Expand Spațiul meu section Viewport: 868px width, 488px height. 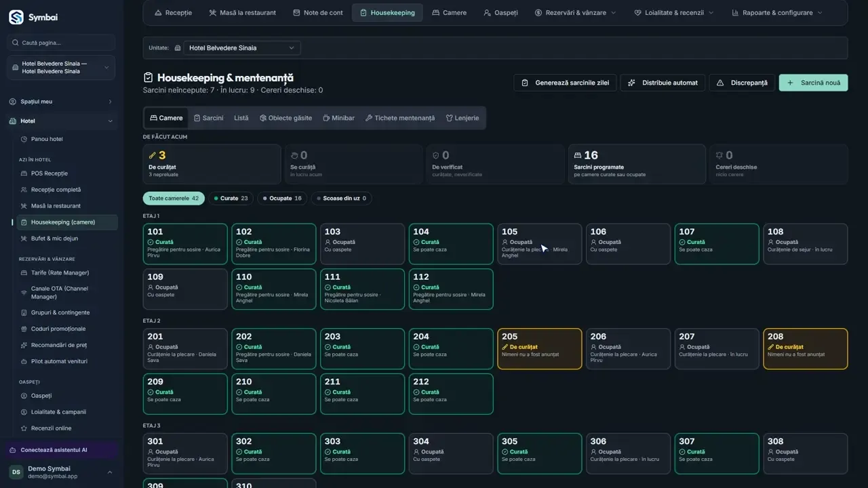[61, 102]
